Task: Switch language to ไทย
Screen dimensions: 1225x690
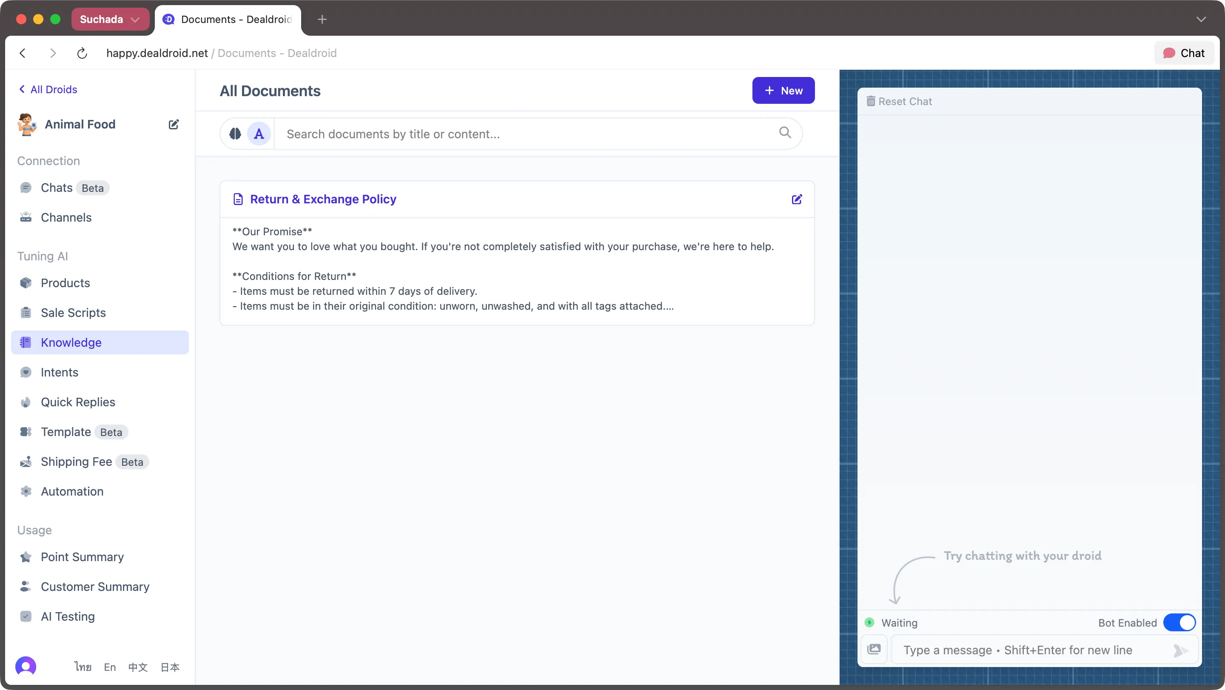Action: point(83,667)
